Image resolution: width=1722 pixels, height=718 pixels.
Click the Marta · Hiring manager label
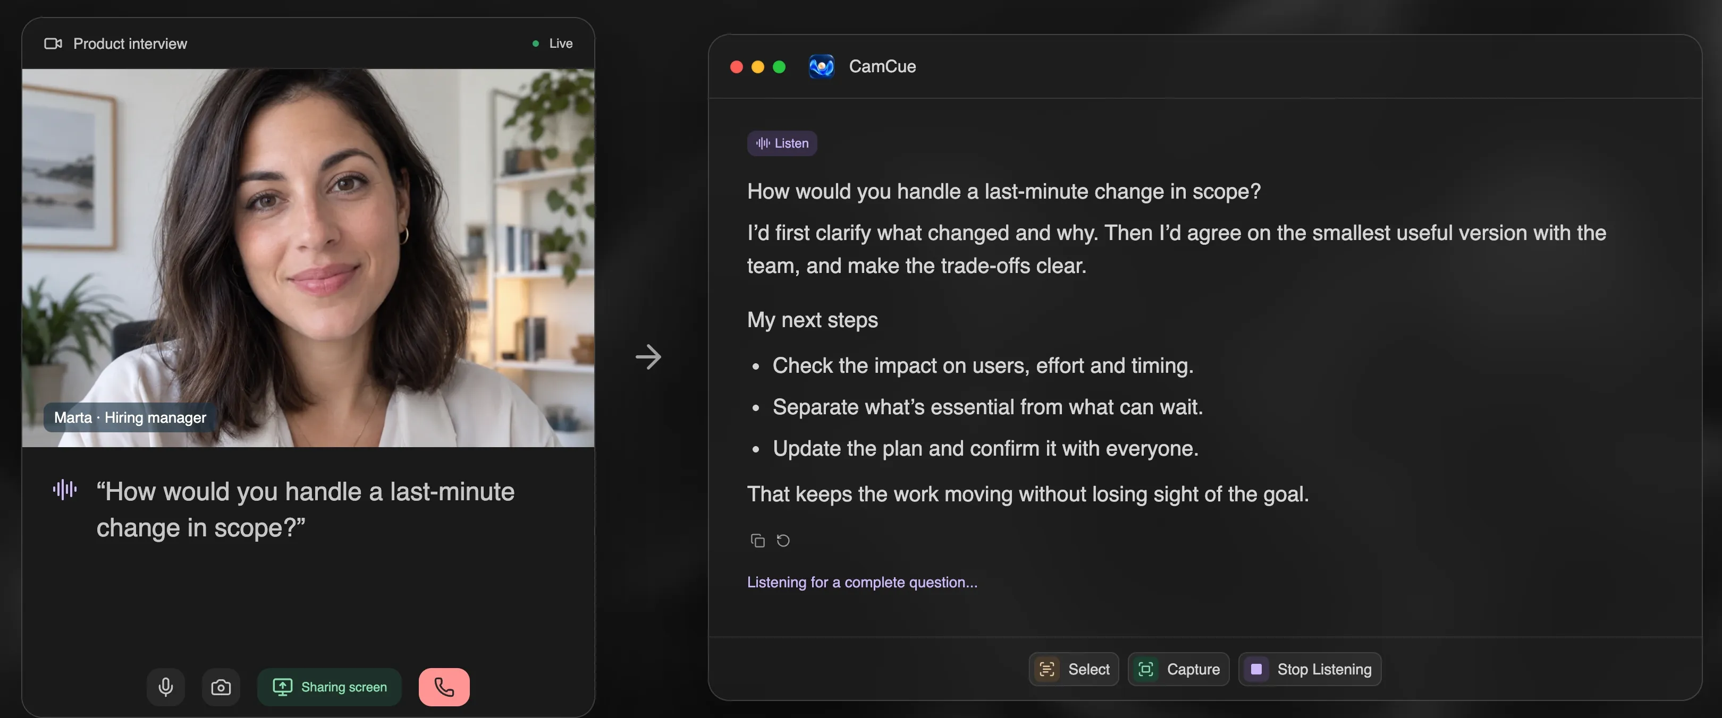click(130, 417)
